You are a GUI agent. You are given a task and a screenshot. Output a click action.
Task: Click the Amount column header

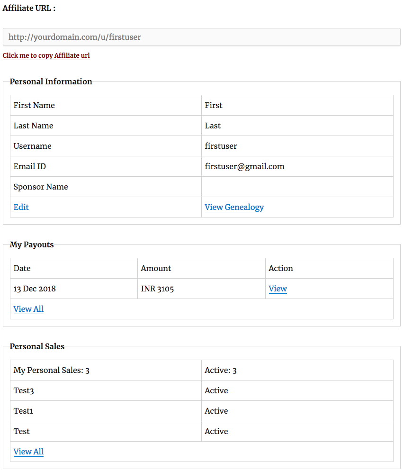point(202,268)
